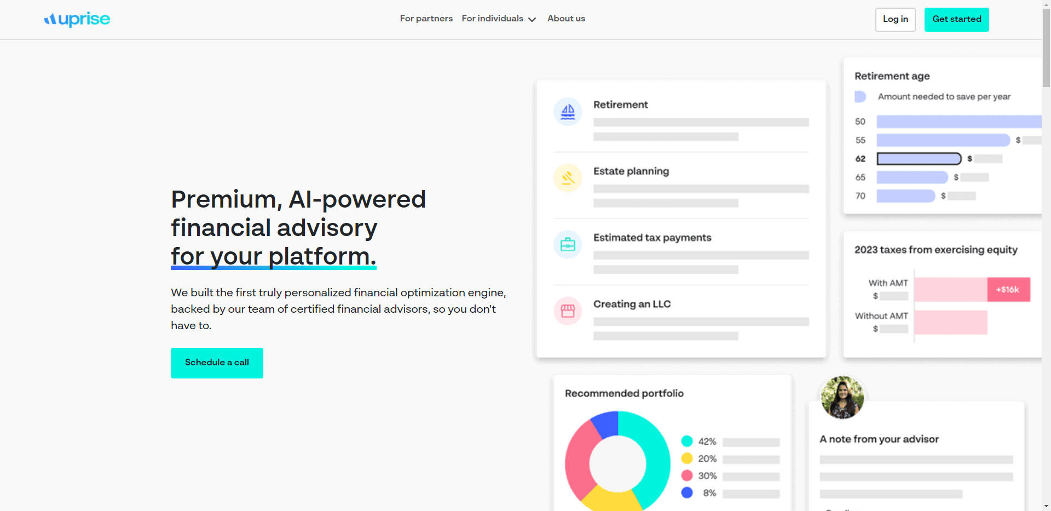Click the yellow 20% portfolio legend dot
The image size is (1051, 511).
click(687, 458)
